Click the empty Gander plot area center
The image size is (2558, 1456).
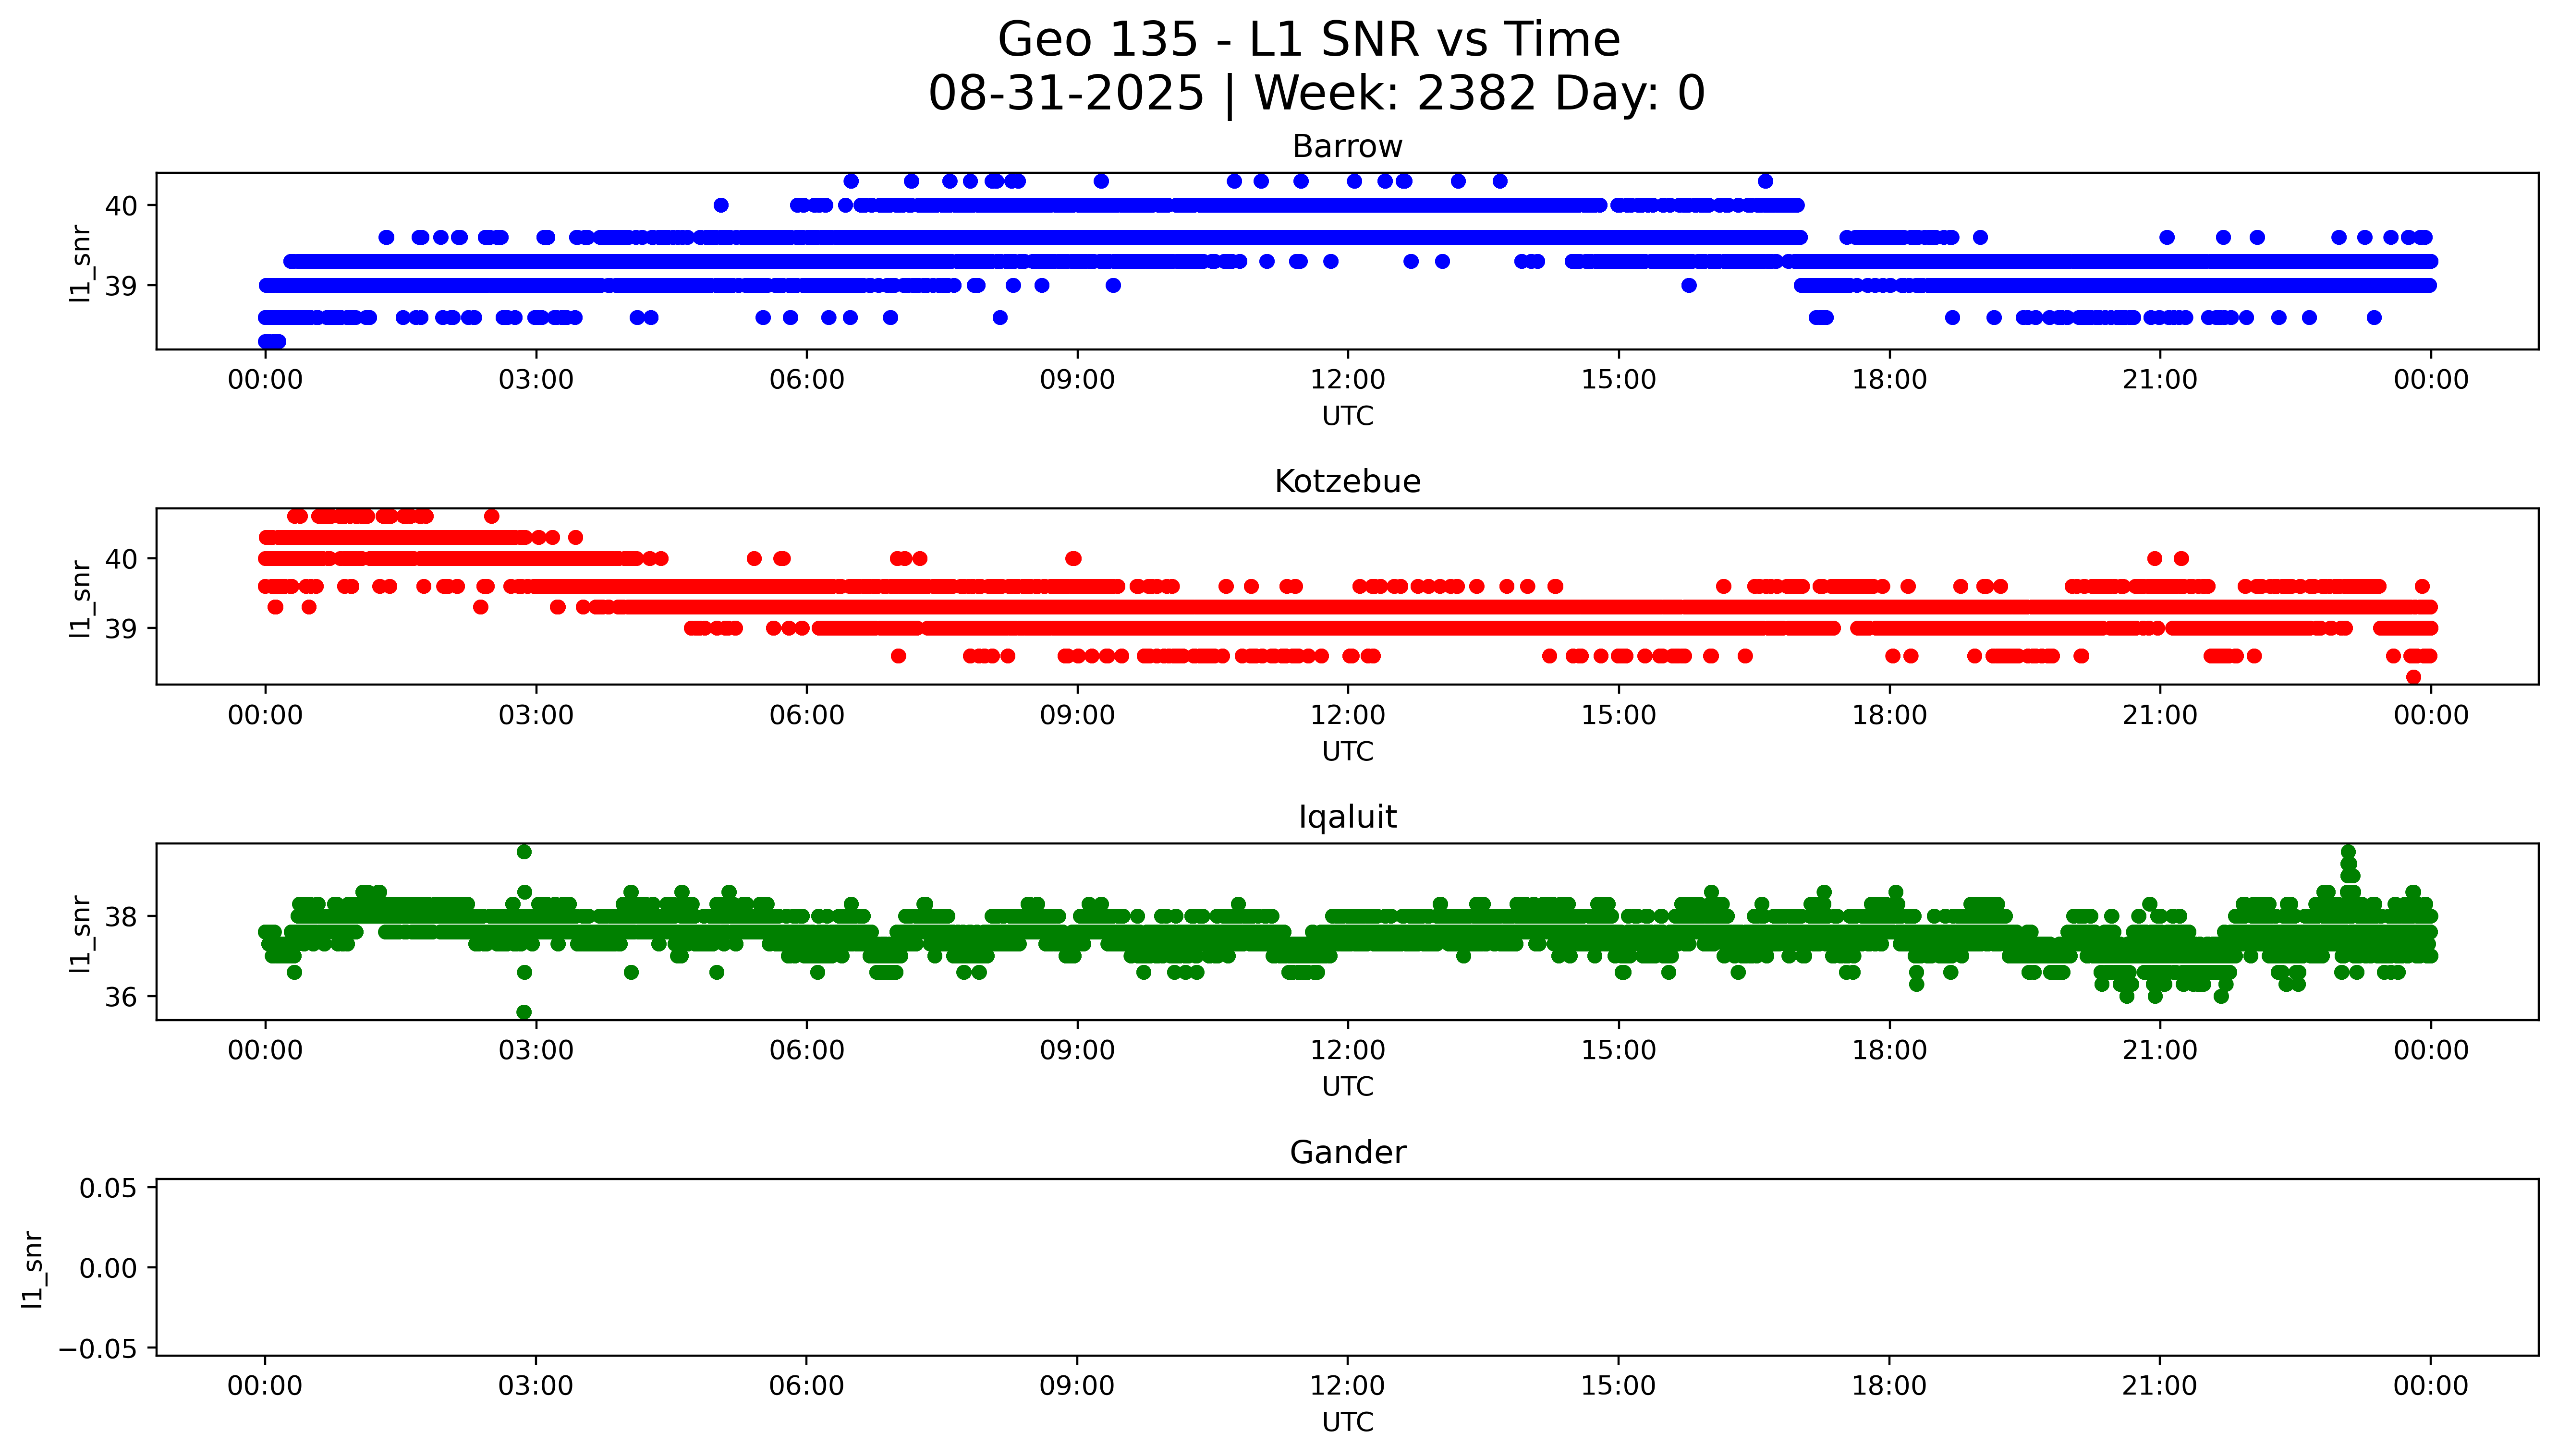[1347, 1267]
